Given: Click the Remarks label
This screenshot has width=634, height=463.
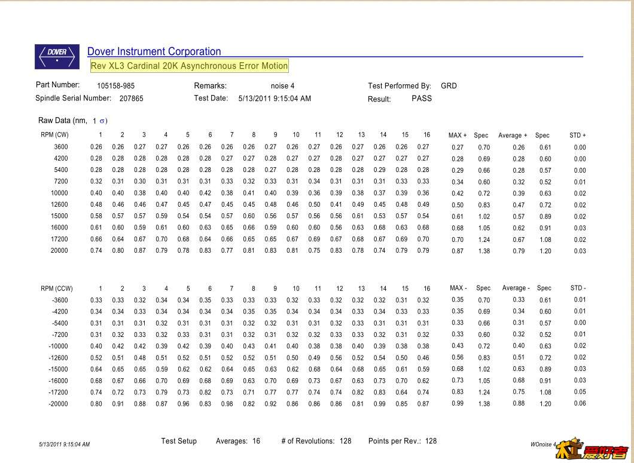Looking at the screenshot, I should 211,85.
